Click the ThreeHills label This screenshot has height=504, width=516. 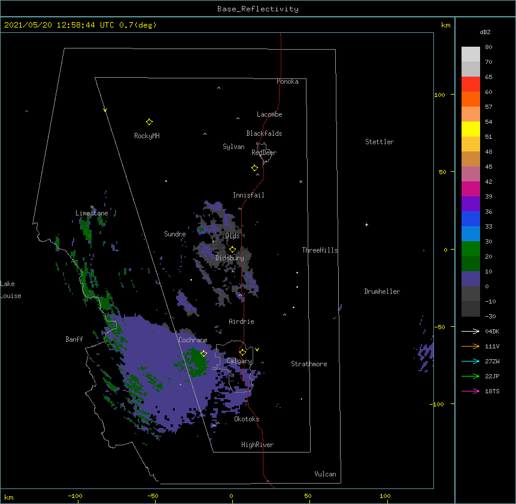coord(320,250)
